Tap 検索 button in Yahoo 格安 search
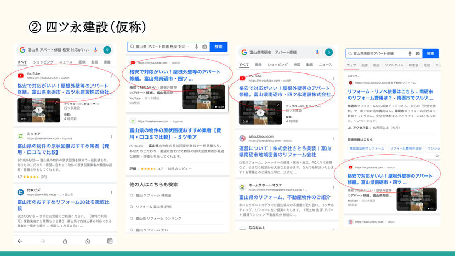The width and height of the screenshot is (455, 256). pos(218,47)
